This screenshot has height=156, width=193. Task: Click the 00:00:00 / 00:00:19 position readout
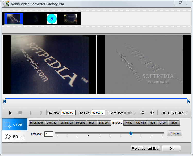coord(174,113)
